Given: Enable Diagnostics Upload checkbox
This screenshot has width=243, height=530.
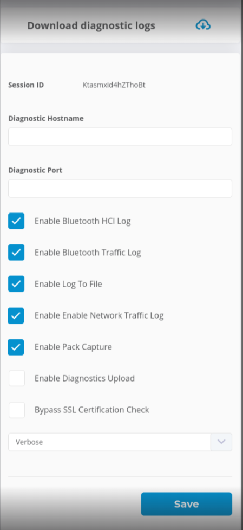Looking at the screenshot, I should coord(17,378).
